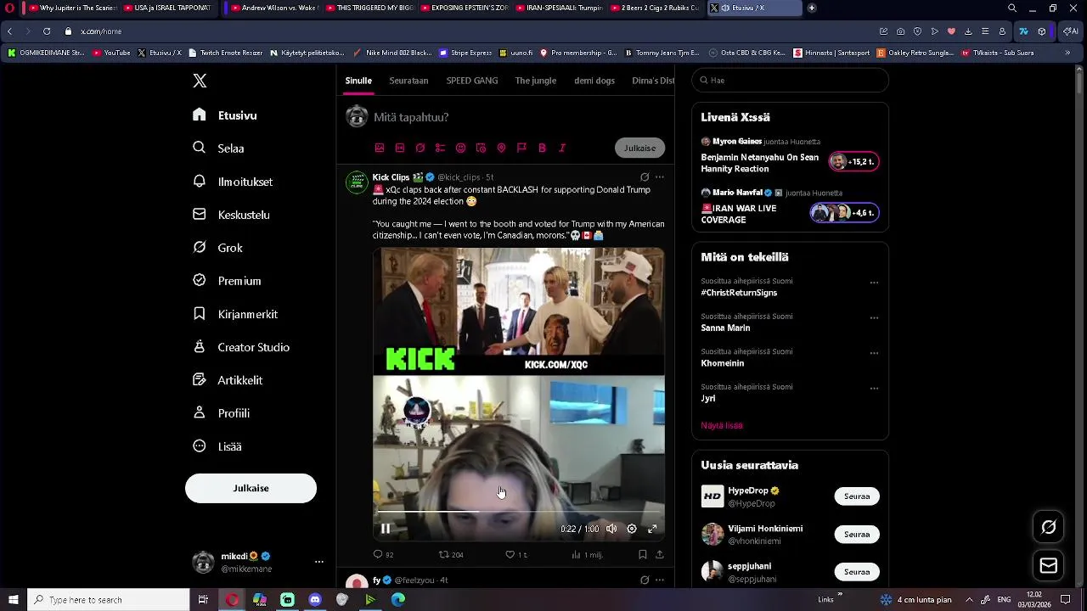
Task: Open Creator Studio
Action: pyautogui.click(x=241, y=347)
